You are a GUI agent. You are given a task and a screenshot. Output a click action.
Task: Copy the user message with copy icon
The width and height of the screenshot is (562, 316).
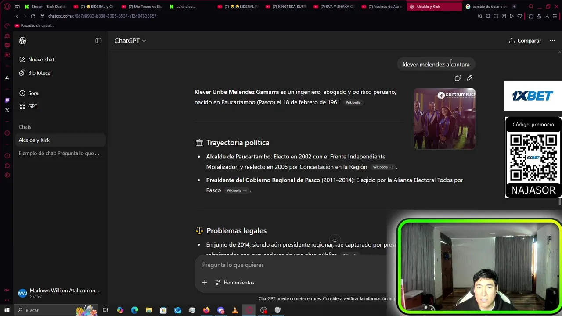pyautogui.click(x=458, y=78)
